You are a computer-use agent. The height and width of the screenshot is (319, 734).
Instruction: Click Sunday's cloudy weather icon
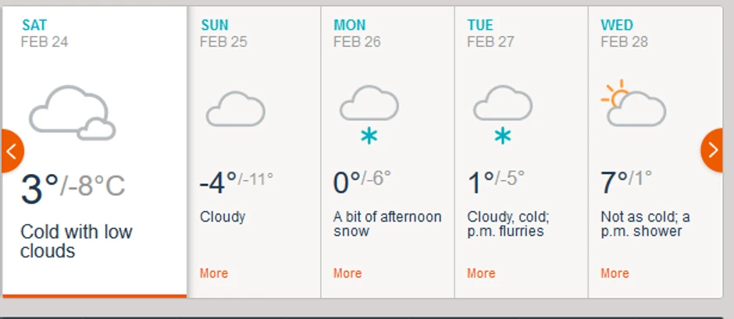(235, 109)
